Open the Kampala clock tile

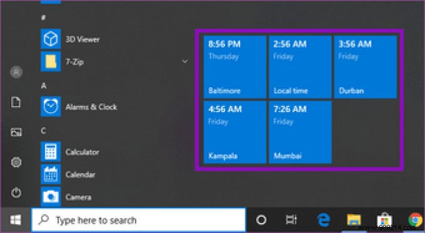pyautogui.click(x=234, y=132)
